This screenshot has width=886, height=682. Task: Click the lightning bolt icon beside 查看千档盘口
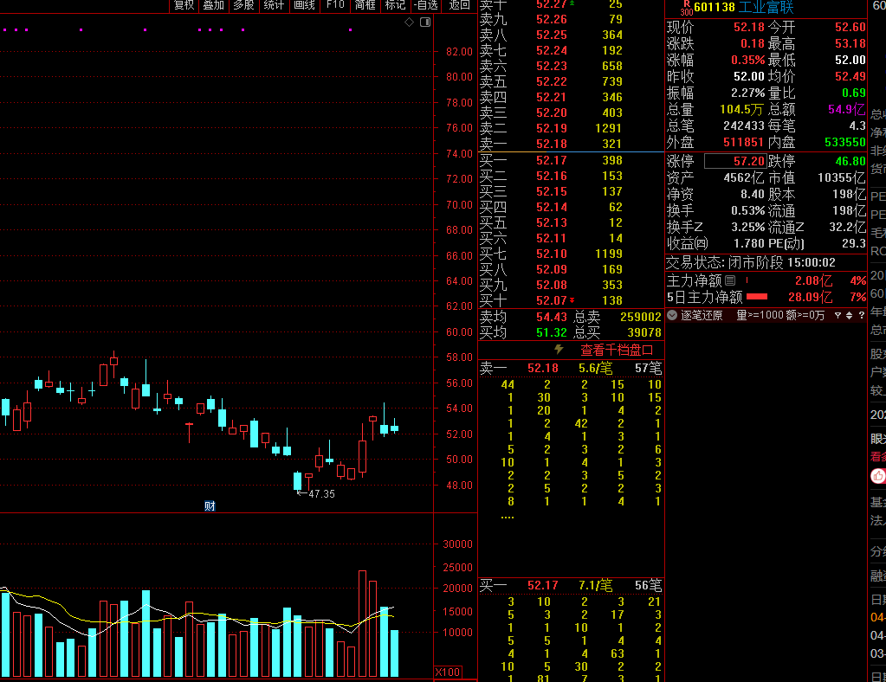tap(559, 350)
